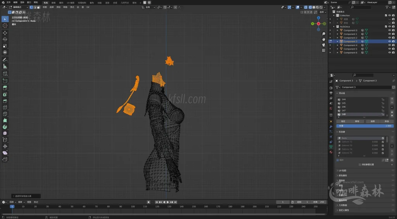Open the Edit menu in top bar

16,2
